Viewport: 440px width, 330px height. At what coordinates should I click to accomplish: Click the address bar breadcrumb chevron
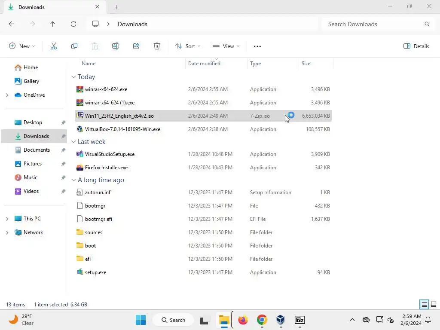click(x=108, y=24)
